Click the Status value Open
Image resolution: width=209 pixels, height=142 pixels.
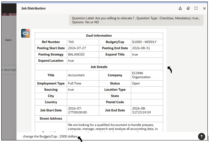(x=136, y=84)
